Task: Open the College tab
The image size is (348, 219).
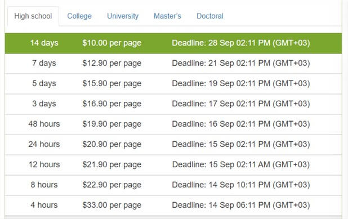Action: point(79,16)
